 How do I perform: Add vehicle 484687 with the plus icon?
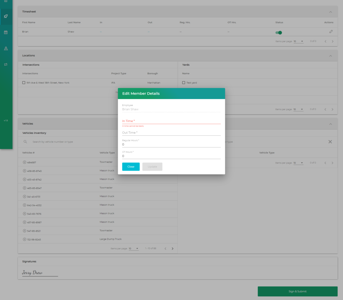click(24, 162)
